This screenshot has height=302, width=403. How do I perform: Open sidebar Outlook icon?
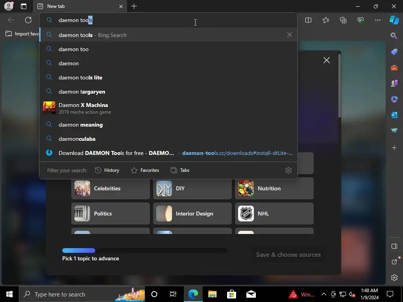click(394, 115)
